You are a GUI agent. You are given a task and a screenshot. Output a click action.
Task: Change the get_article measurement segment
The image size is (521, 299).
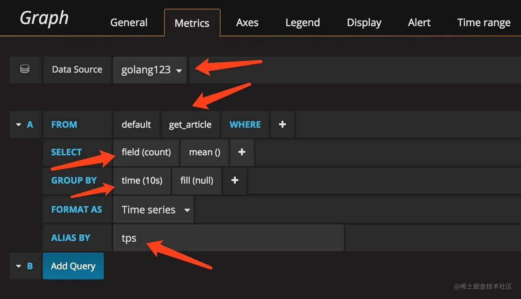click(x=190, y=125)
